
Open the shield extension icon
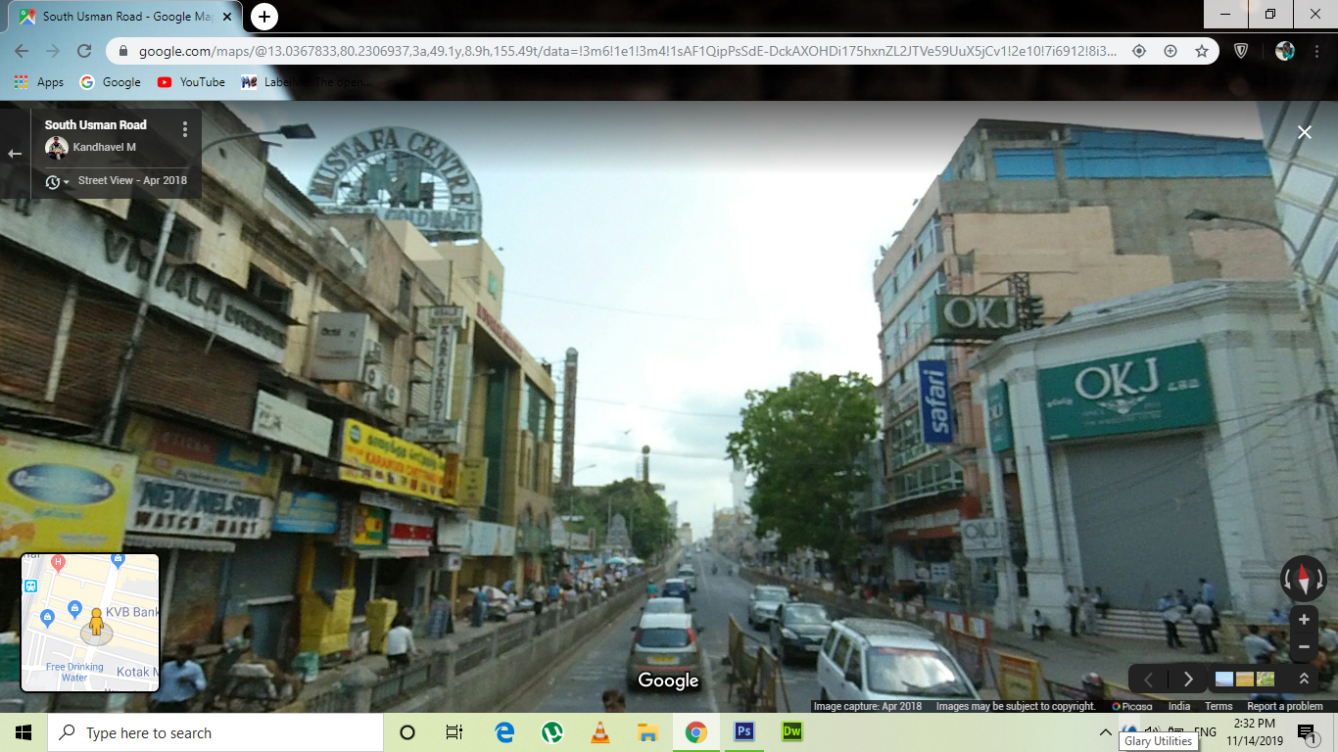click(1241, 51)
